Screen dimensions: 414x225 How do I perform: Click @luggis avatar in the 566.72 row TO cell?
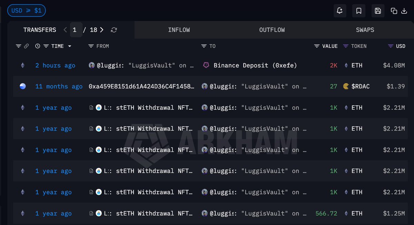(205, 213)
